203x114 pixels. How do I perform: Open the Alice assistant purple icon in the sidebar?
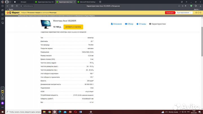click(3, 103)
